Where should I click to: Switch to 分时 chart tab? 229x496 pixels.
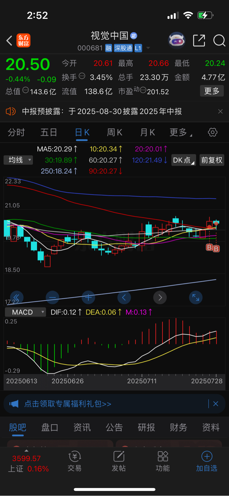coord(16,132)
